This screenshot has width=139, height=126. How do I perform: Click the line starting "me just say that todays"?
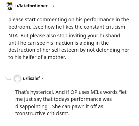point(64,99)
